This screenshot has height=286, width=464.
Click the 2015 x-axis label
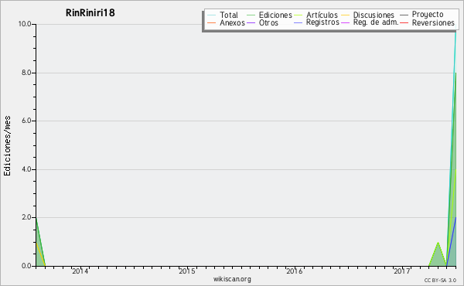187,271
